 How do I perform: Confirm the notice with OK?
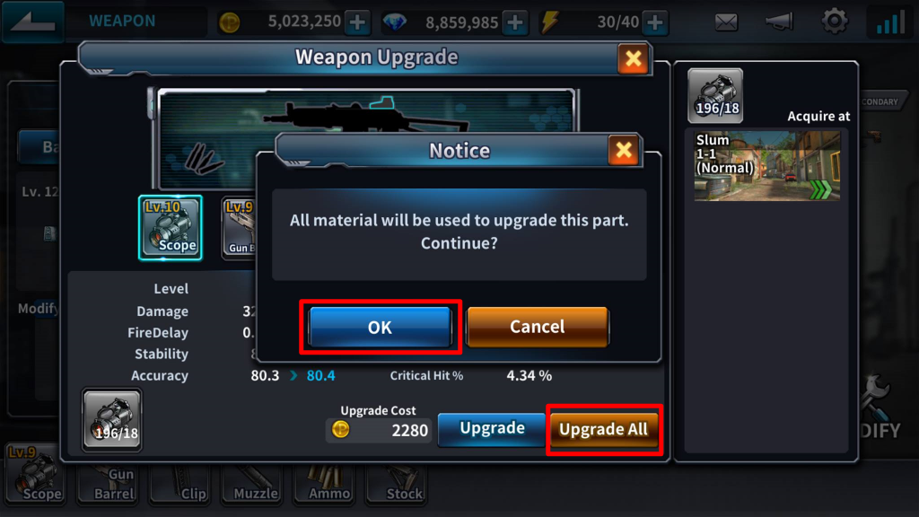(380, 327)
